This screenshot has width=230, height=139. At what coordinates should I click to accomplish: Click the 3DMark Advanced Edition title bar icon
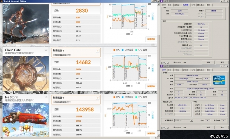(x=1, y=1)
